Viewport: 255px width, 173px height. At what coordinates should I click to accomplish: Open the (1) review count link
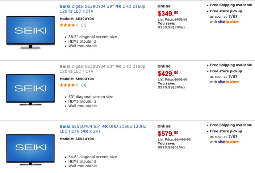point(84,25)
